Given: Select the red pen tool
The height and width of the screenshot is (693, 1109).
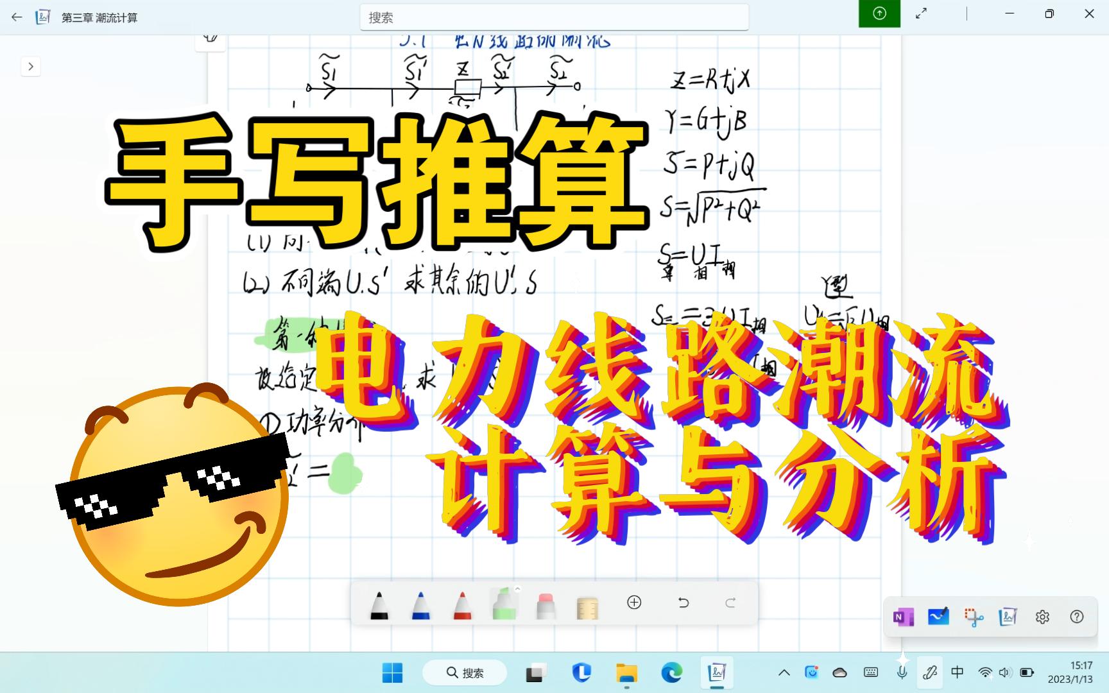Looking at the screenshot, I should point(462,603).
